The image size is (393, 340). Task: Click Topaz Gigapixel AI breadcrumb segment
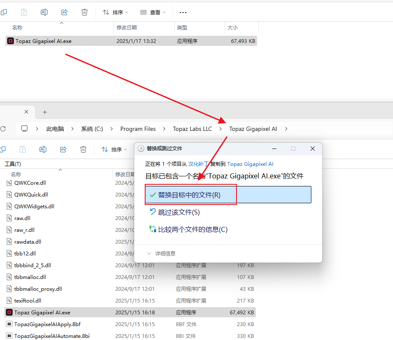pyautogui.click(x=253, y=129)
